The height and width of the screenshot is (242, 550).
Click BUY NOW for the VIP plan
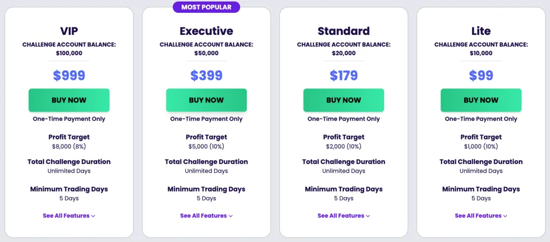click(x=69, y=100)
